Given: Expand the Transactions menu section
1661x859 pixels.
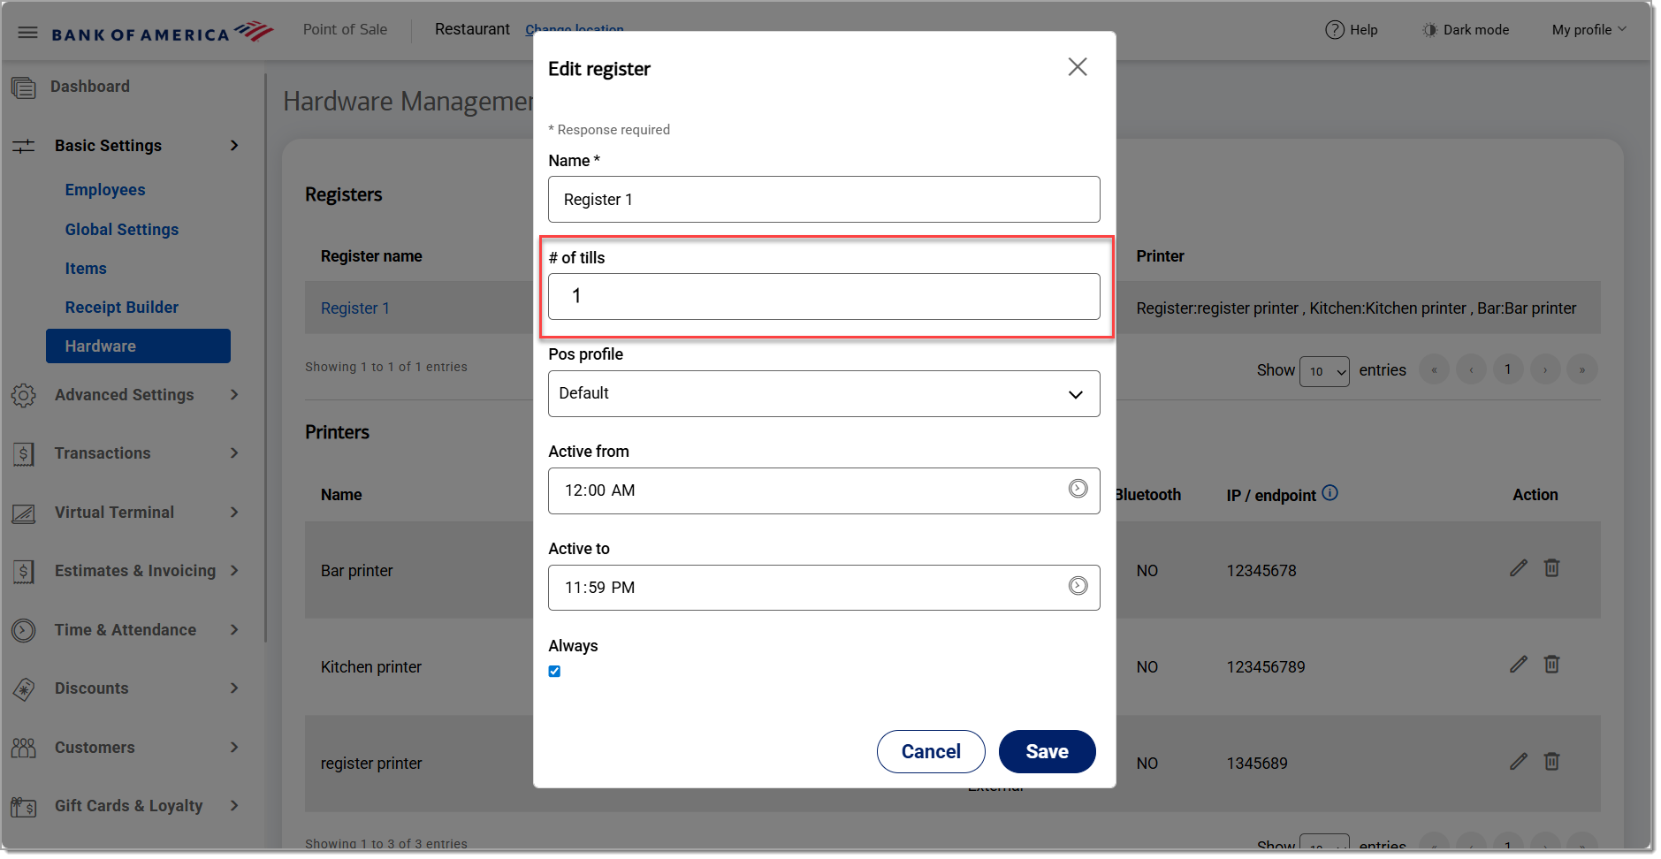Looking at the screenshot, I should coord(124,453).
